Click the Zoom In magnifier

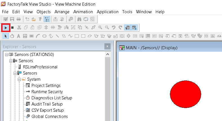(x=100, y=28)
